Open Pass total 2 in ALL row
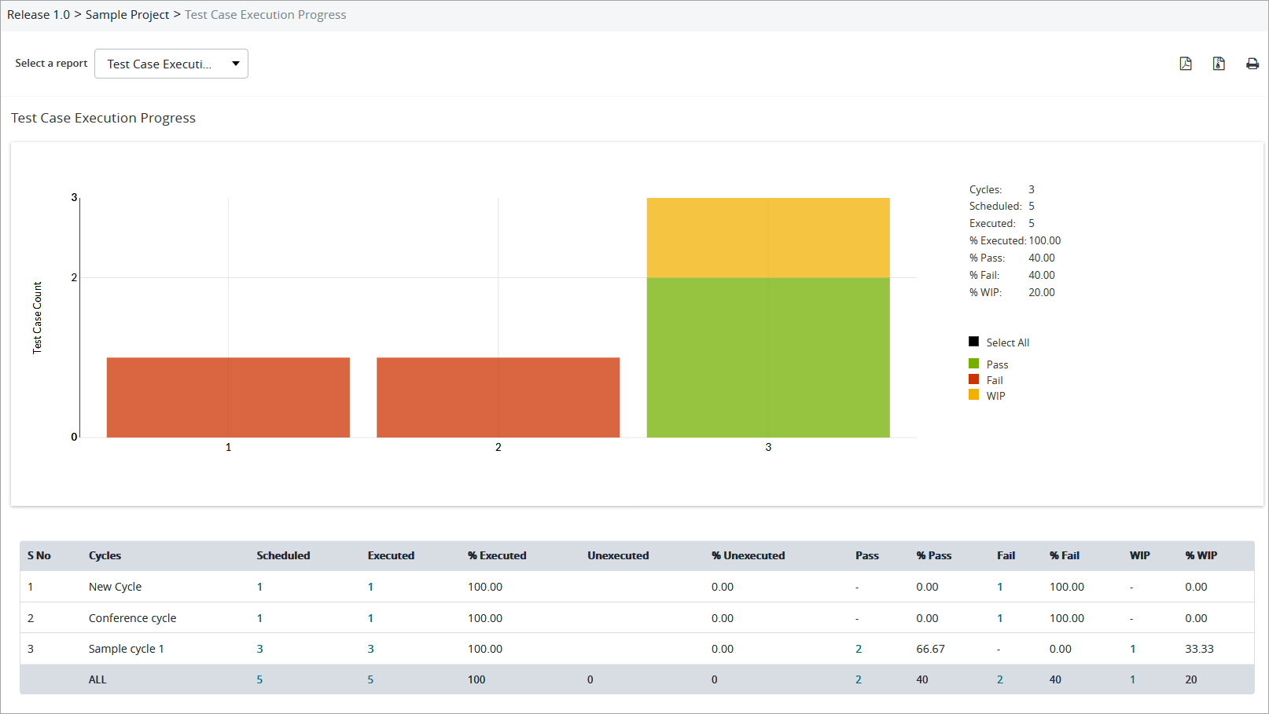Image resolution: width=1269 pixels, height=714 pixels. (859, 679)
